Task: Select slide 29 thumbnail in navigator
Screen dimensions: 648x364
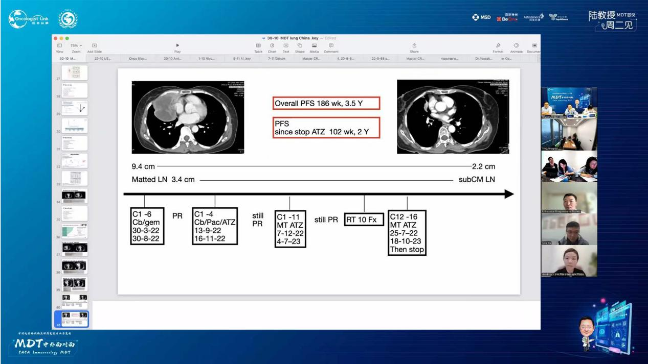Action: [74, 108]
